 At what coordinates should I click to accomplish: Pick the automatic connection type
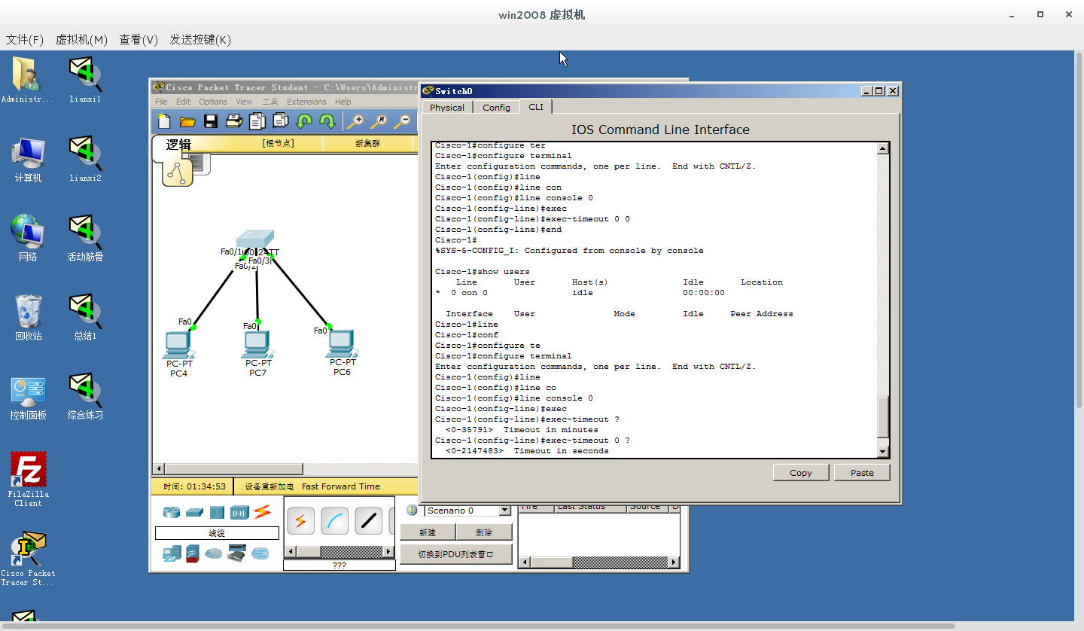click(300, 521)
